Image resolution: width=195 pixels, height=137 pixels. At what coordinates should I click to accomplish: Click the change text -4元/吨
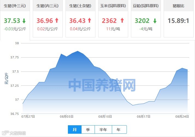pyautogui.click(x=146, y=29)
